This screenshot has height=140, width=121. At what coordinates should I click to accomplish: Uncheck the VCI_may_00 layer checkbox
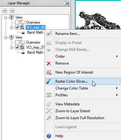tap(17, 27)
